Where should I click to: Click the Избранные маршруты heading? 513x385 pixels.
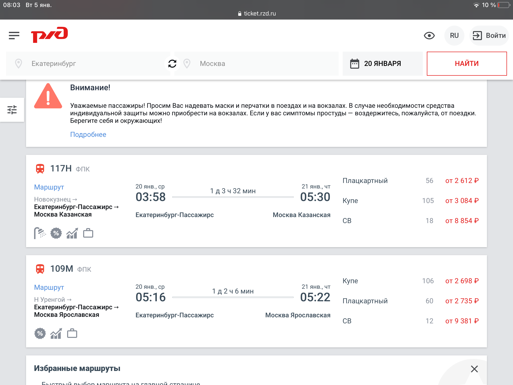(x=77, y=368)
